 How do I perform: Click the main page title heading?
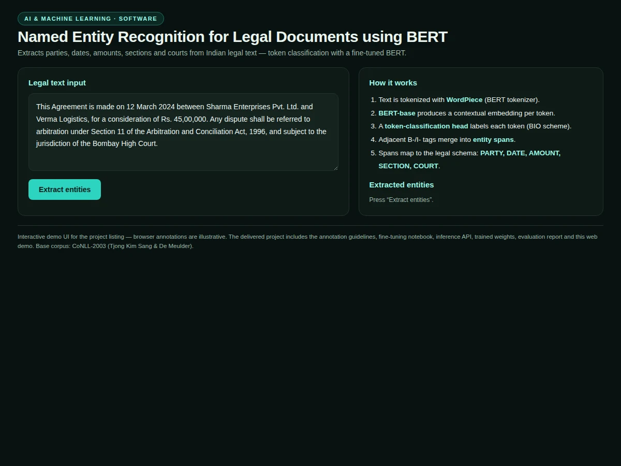click(232, 37)
